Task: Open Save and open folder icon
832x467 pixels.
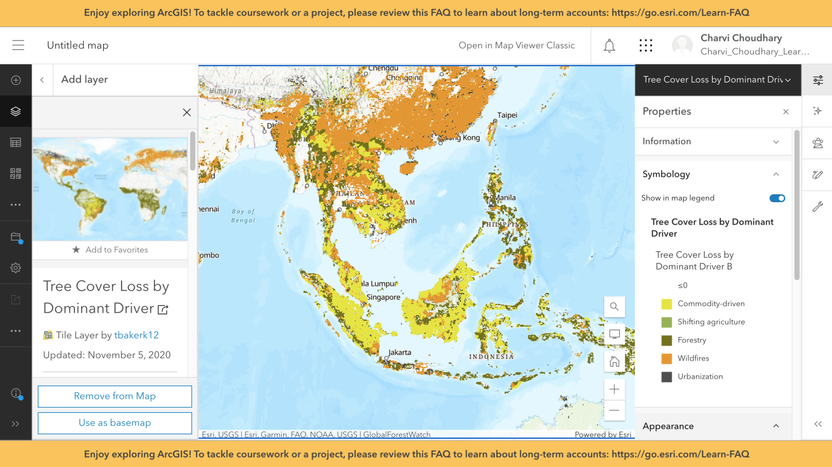Action: pos(16,237)
